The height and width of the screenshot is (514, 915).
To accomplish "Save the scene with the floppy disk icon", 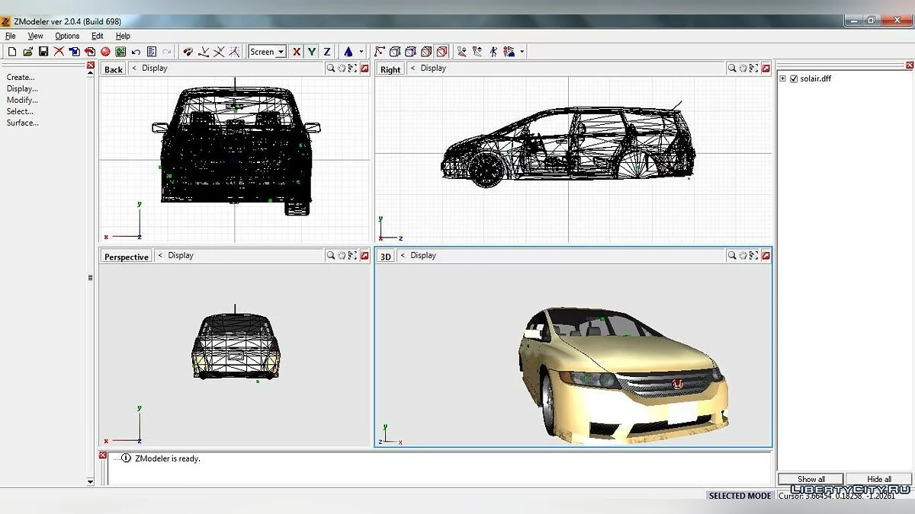I will (43, 52).
